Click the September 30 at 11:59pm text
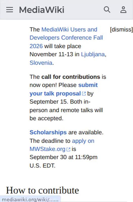The width and height of the screenshot is (133, 202). click(x=64, y=157)
